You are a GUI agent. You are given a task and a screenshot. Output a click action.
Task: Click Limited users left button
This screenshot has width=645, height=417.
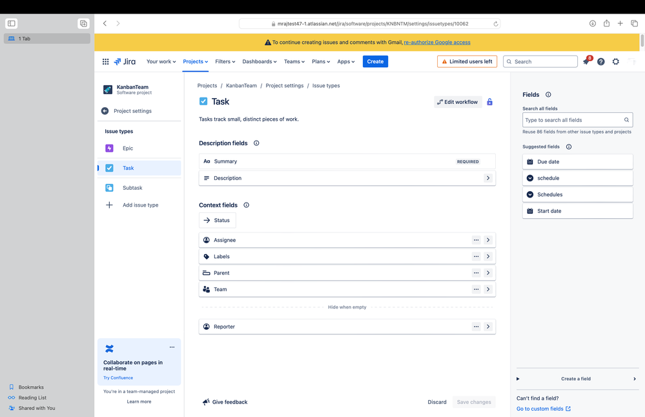click(x=467, y=62)
